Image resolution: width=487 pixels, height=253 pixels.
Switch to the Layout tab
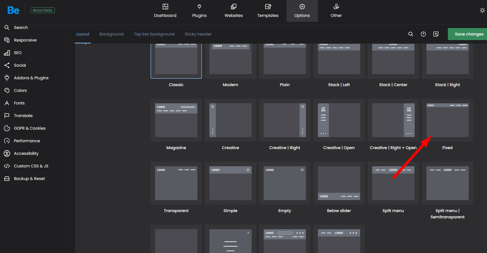83,34
